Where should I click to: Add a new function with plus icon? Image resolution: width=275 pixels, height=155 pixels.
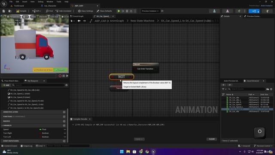[64, 117]
